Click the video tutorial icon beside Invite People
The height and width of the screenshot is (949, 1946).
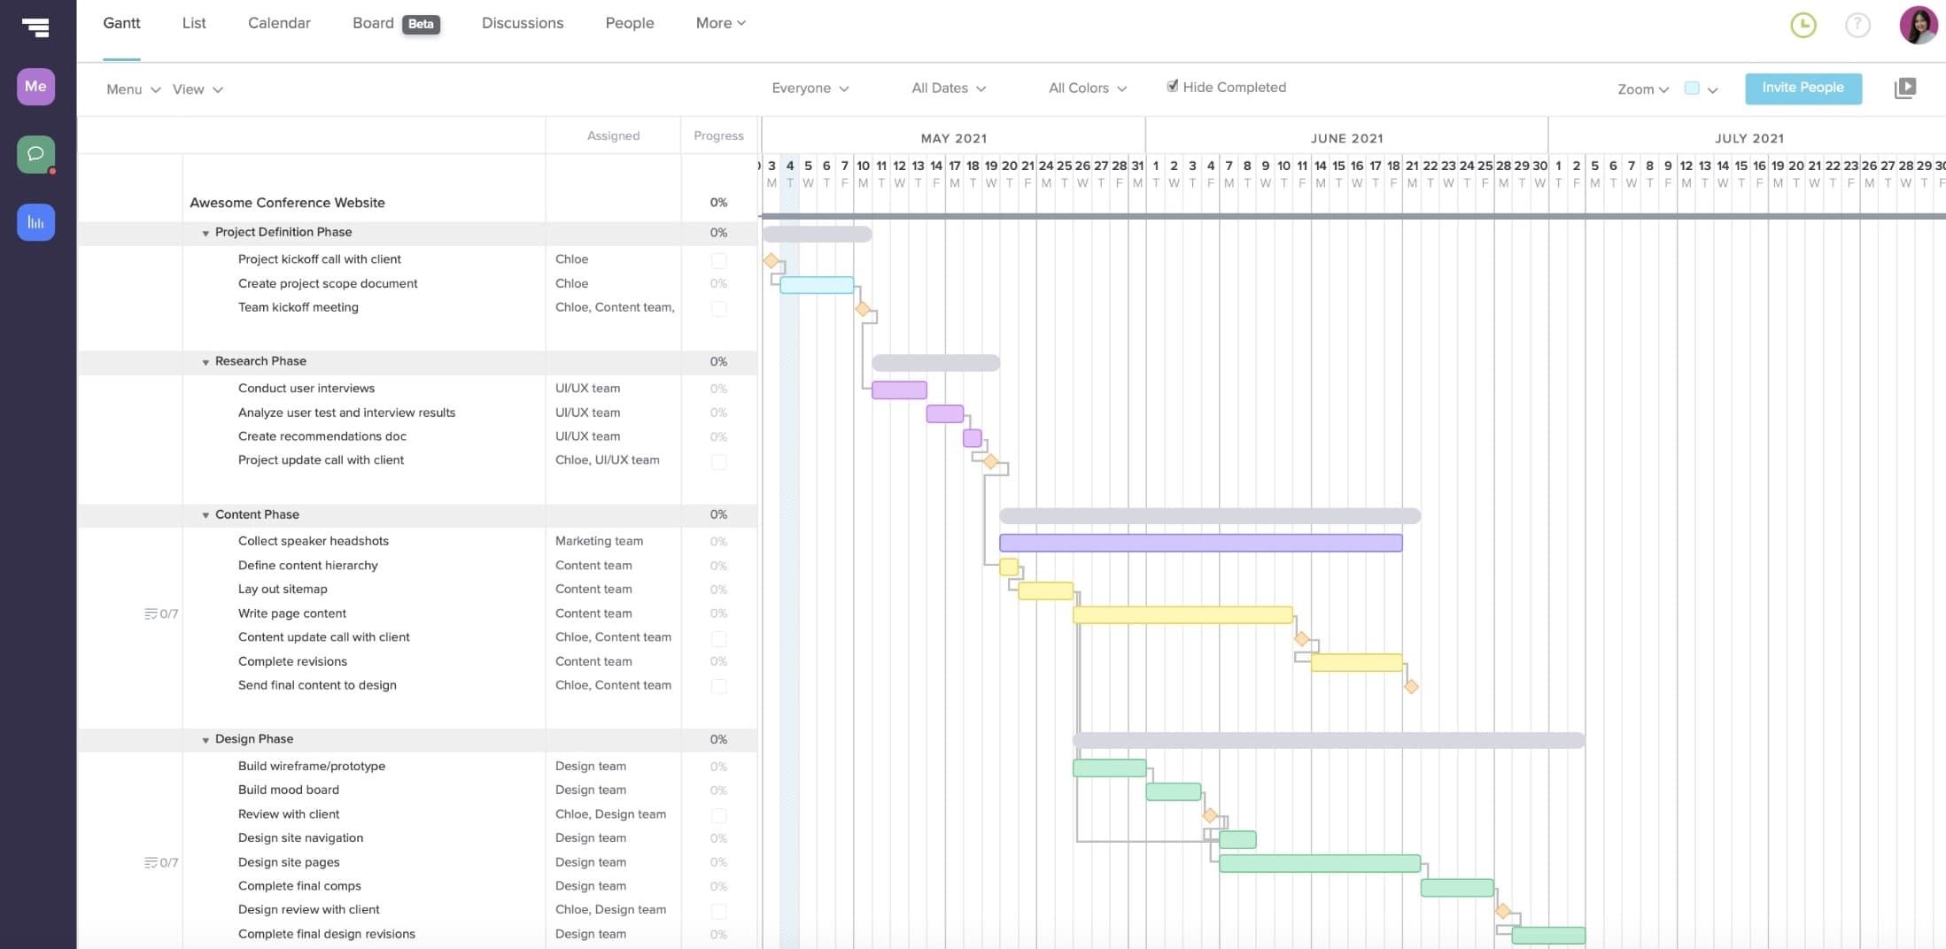point(1905,88)
